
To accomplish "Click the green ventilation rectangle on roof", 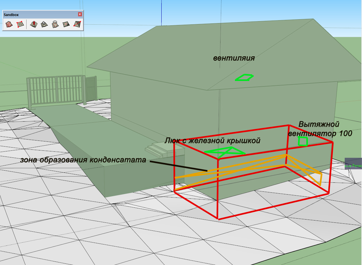I will (244, 77).
